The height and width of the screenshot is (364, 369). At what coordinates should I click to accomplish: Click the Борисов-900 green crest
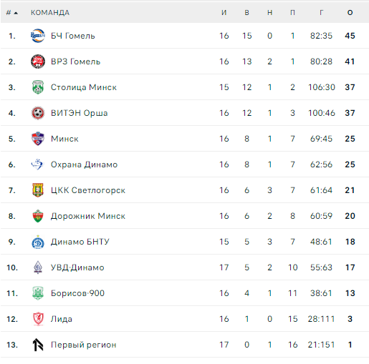pos(38,293)
